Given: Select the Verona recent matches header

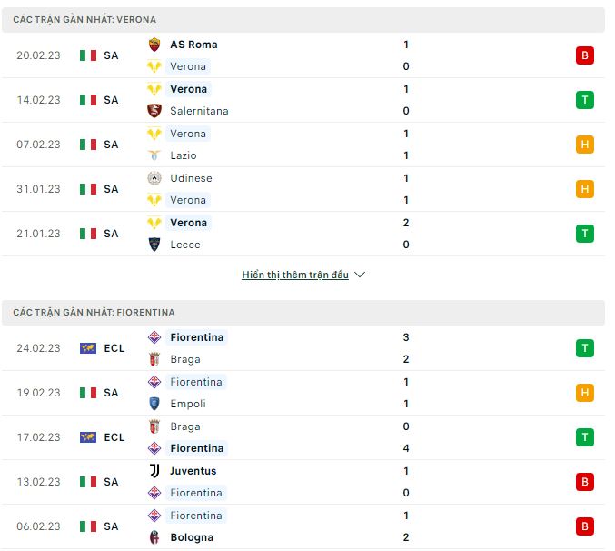Looking at the screenshot, I should [x=303, y=20].
